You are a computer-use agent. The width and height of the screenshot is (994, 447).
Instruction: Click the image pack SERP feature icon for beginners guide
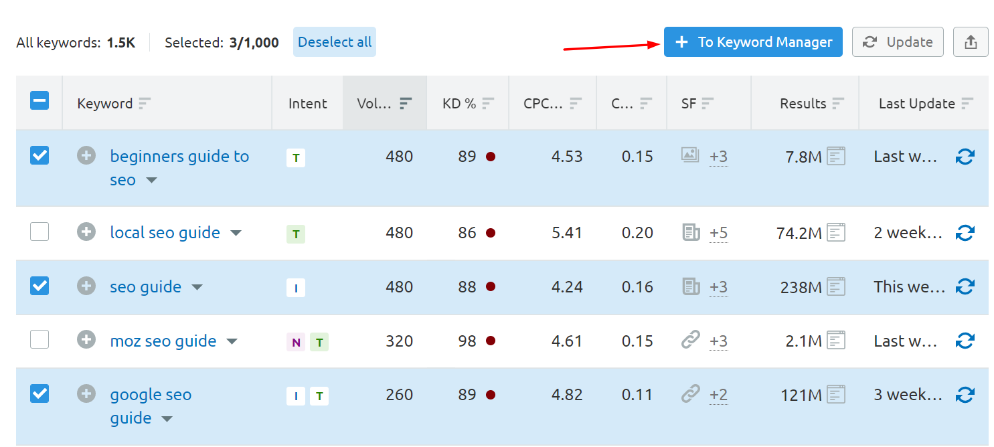(689, 156)
